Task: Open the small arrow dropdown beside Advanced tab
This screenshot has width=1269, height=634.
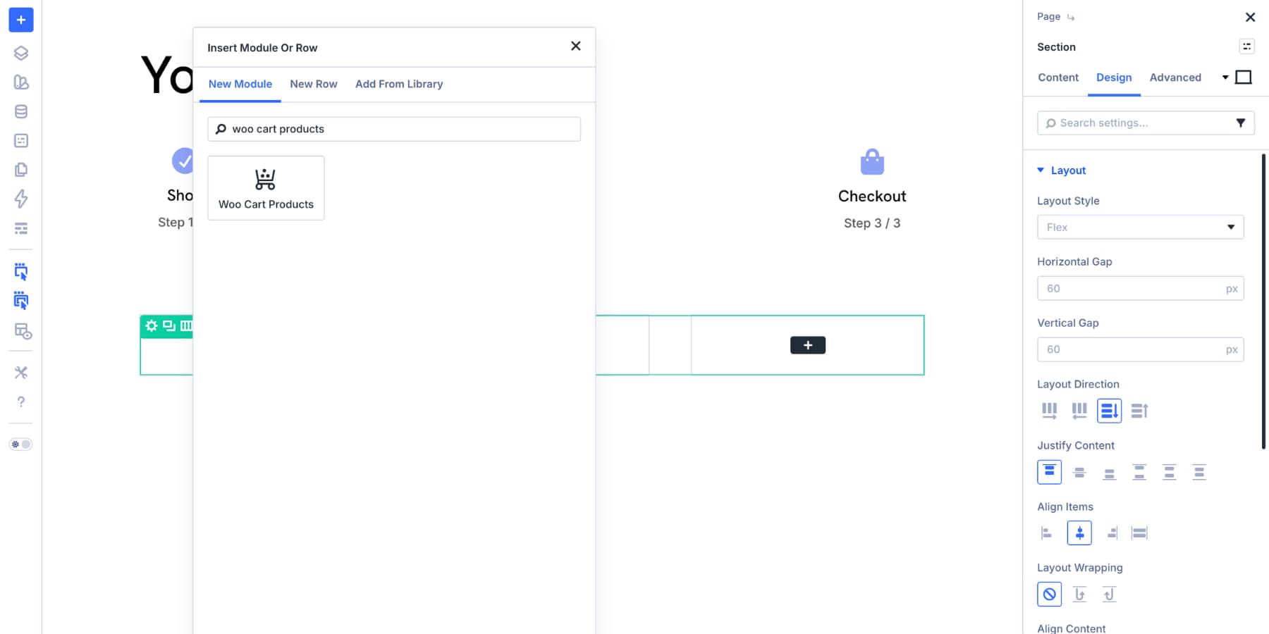Action: click(1225, 77)
